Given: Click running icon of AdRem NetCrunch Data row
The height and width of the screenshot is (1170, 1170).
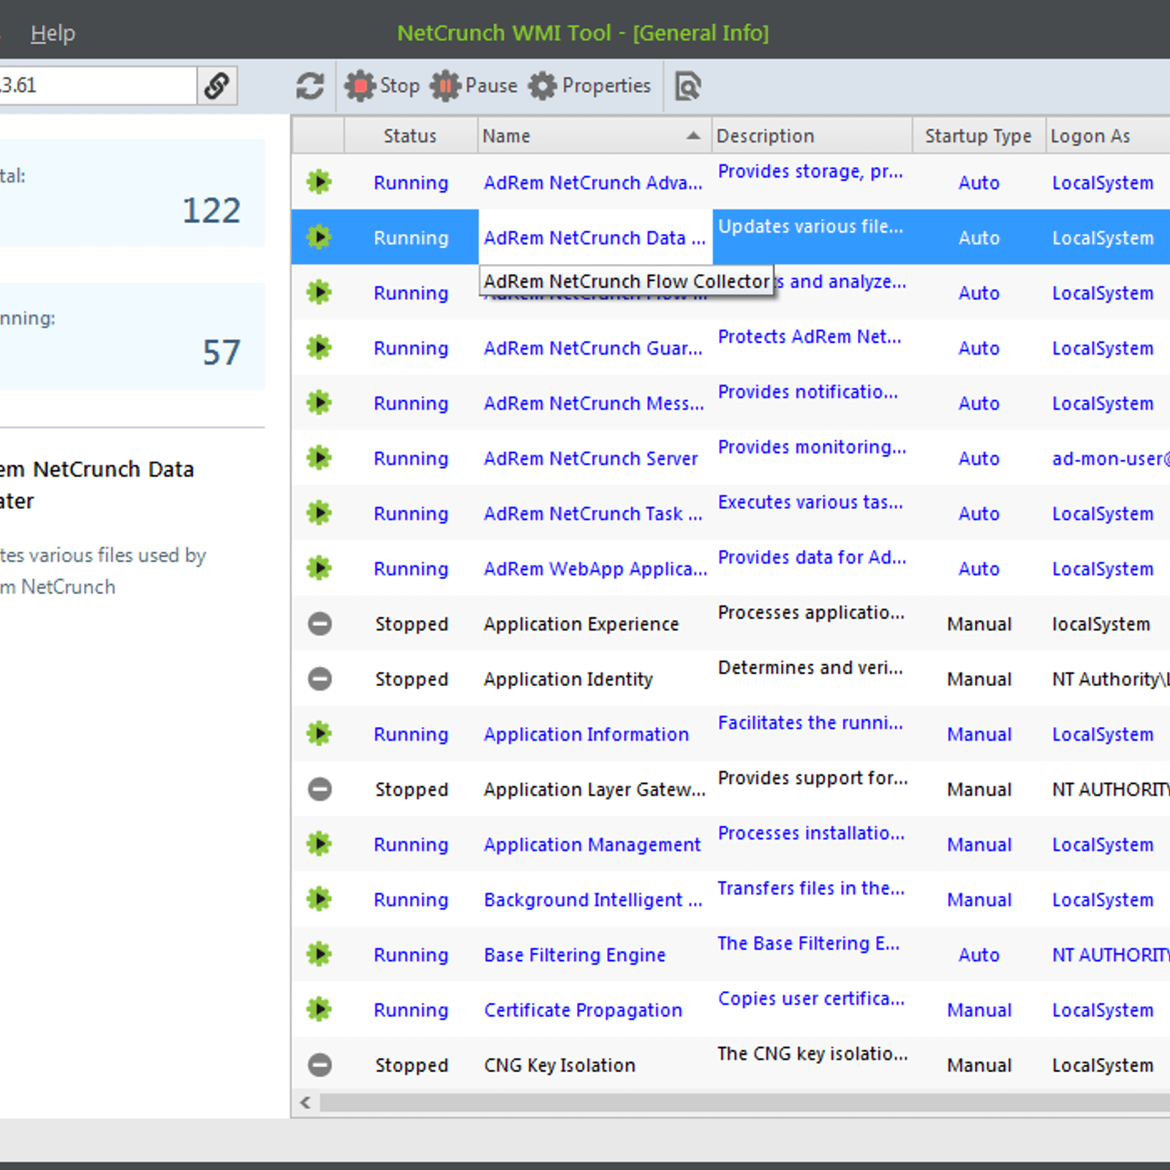Looking at the screenshot, I should tap(319, 237).
